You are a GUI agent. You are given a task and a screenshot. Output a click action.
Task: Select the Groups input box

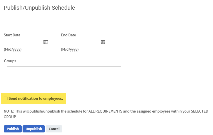tap(64, 73)
